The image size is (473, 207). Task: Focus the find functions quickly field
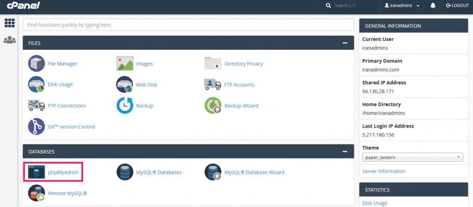coord(188,25)
